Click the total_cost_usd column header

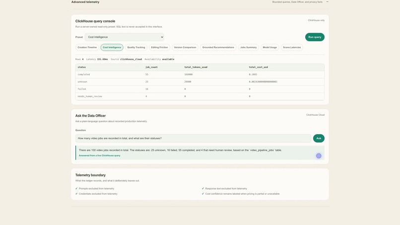click(x=259, y=67)
